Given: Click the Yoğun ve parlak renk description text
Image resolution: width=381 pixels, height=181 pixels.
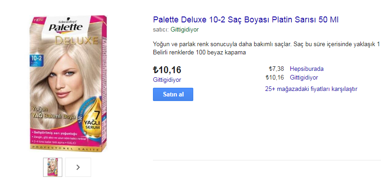Looking at the screenshot, I should click(267, 45).
